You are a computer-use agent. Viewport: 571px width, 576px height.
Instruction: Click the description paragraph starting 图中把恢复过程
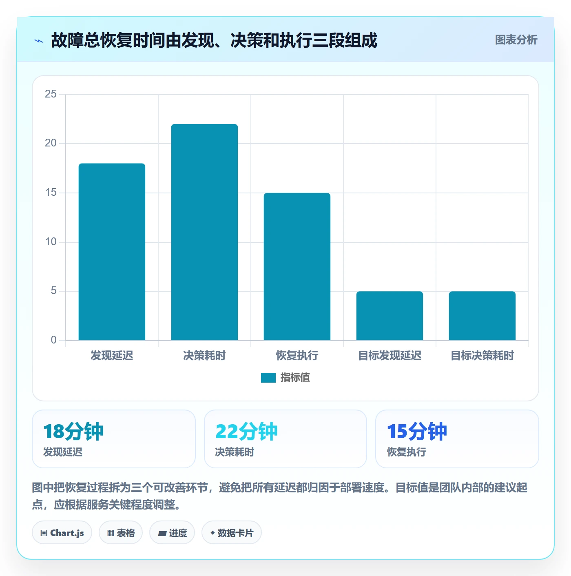pos(280,496)
